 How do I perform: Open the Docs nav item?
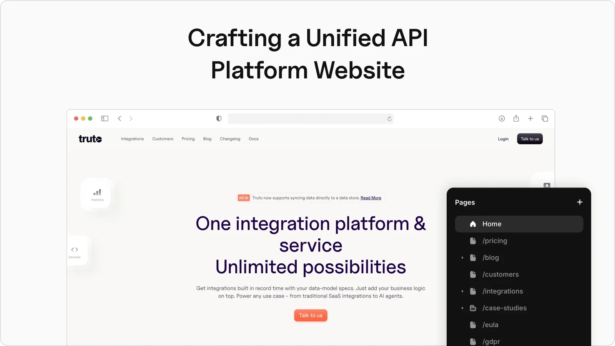pos(254,139)
